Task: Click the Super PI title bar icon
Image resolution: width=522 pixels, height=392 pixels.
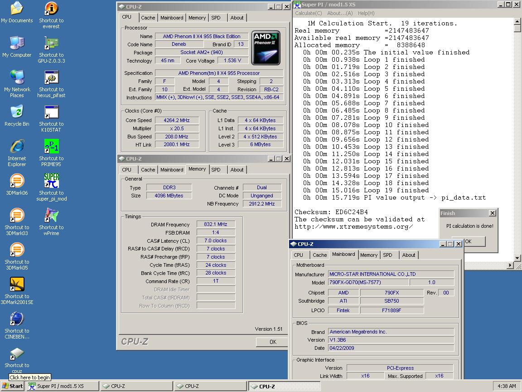Action: click(297, 5)
